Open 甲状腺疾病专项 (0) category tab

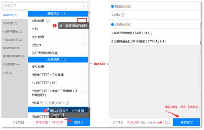pyautogui.click(x=14, y=56)
